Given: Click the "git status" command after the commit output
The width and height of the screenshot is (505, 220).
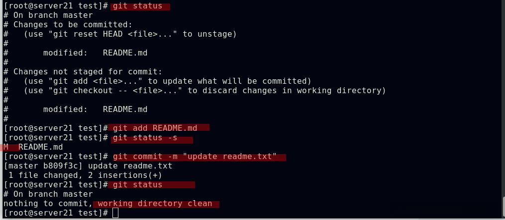Looking at the screenshot, I should (137, 185).
